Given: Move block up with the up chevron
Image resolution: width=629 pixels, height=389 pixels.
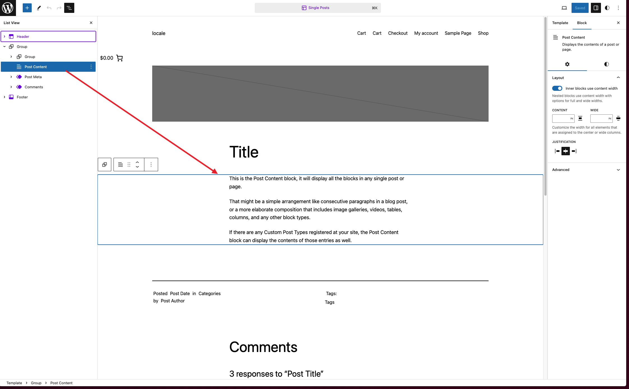Looking at the screenshot, I should coord(137,162).
